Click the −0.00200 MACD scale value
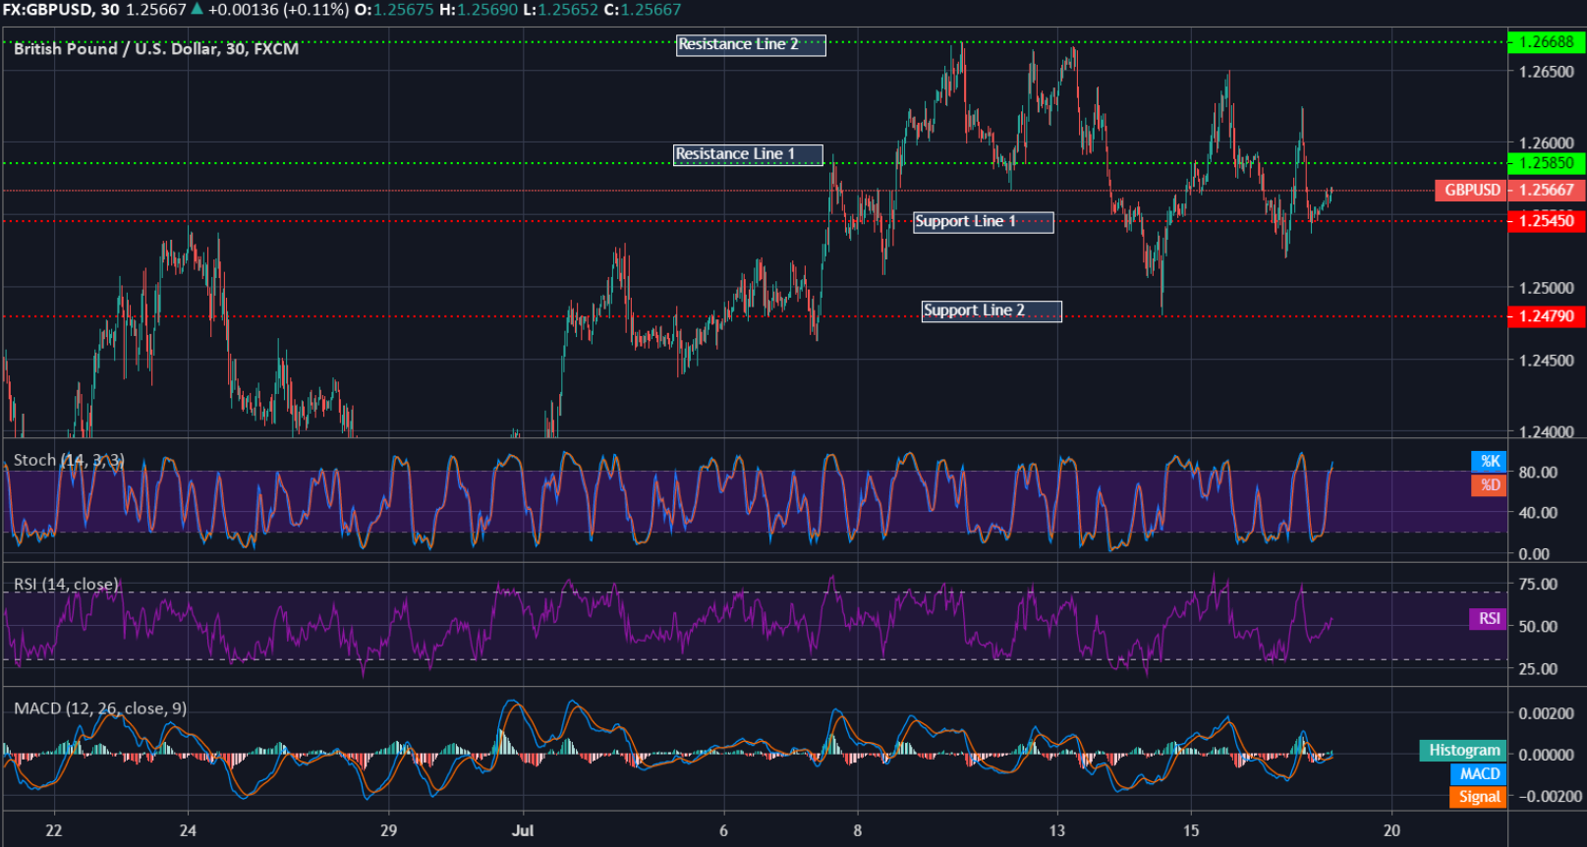The image size is (1587, 847). point(1551,797)
